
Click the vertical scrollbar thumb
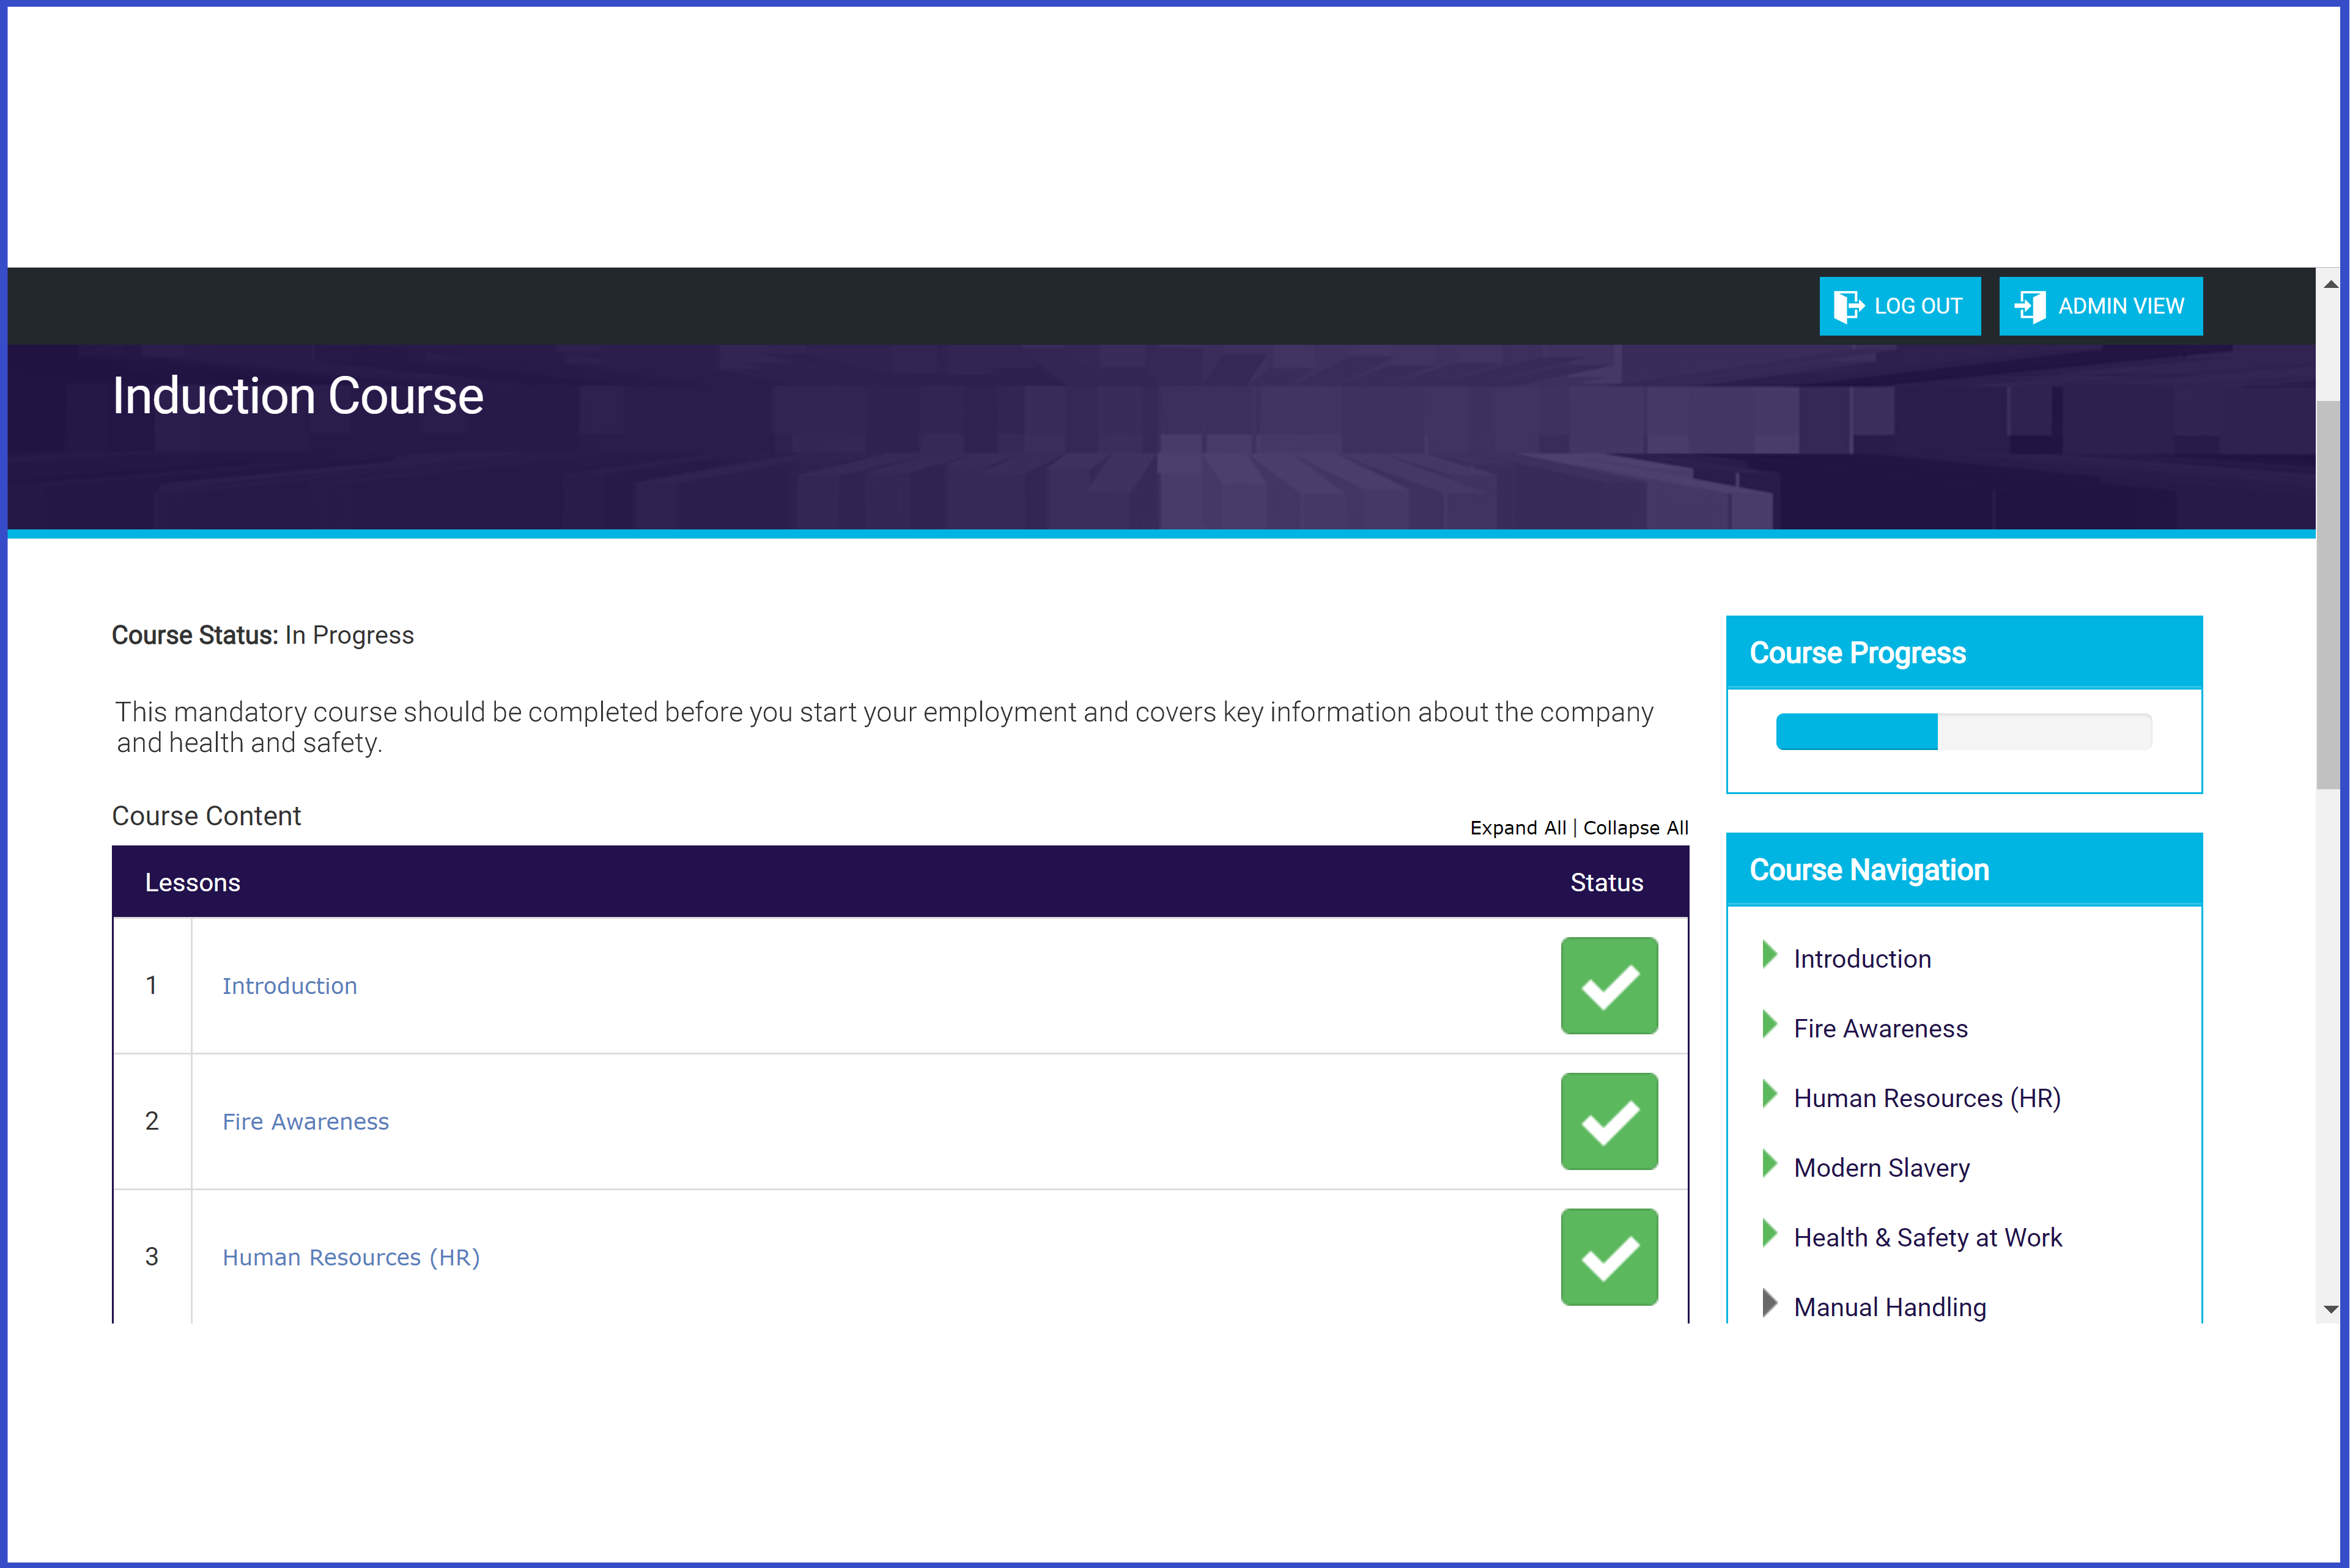click(x=2329, y=594)
